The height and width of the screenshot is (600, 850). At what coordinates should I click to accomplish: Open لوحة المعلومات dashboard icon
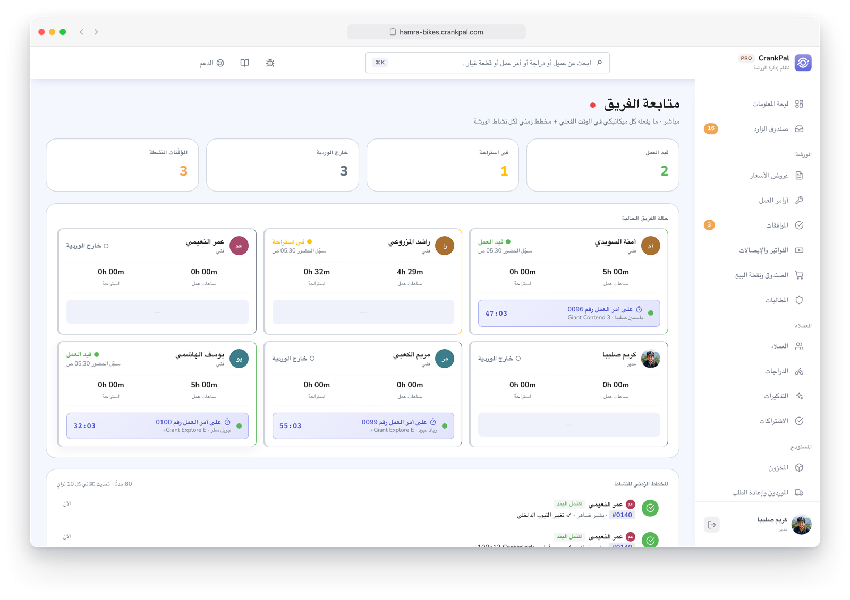pos(799,104)
